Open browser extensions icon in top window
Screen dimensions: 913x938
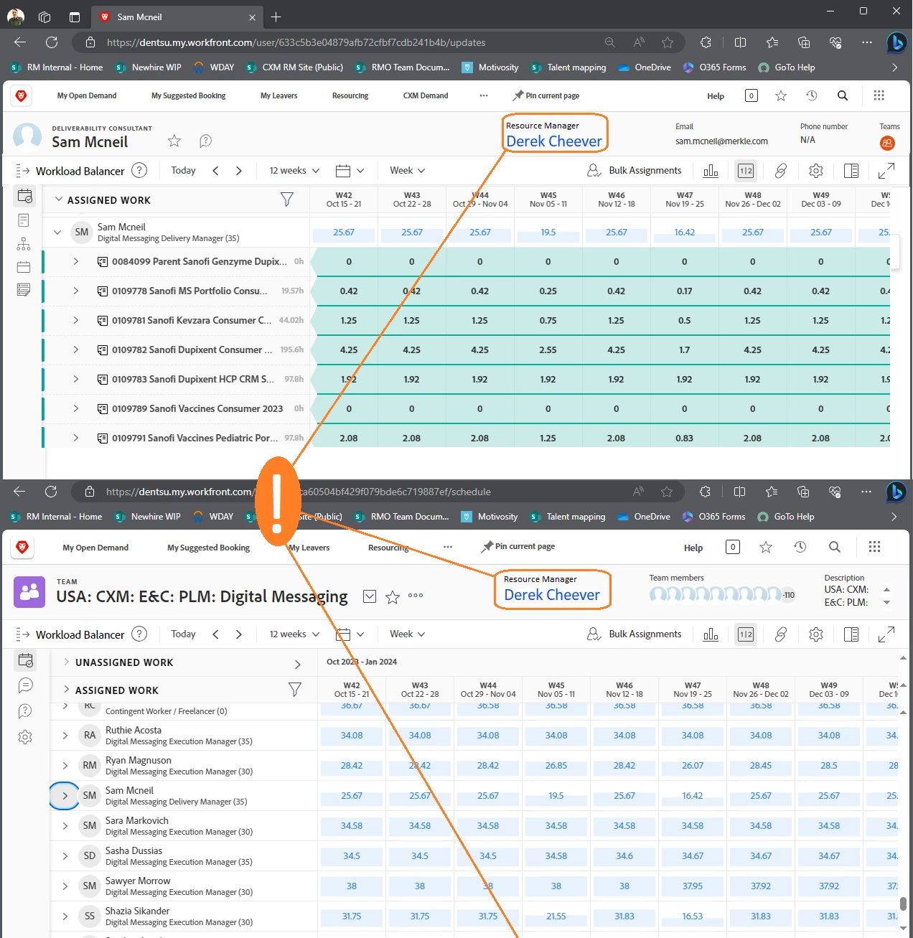706,42
